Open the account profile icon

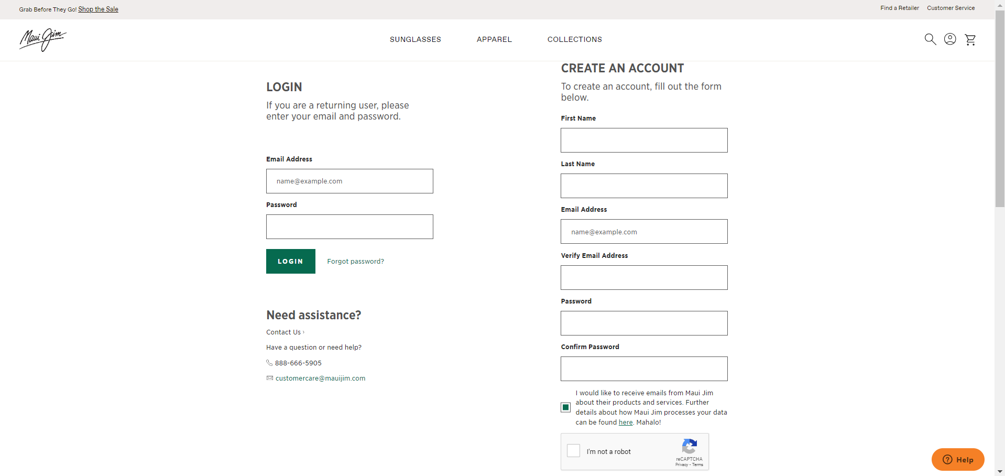tap(950, 39)
